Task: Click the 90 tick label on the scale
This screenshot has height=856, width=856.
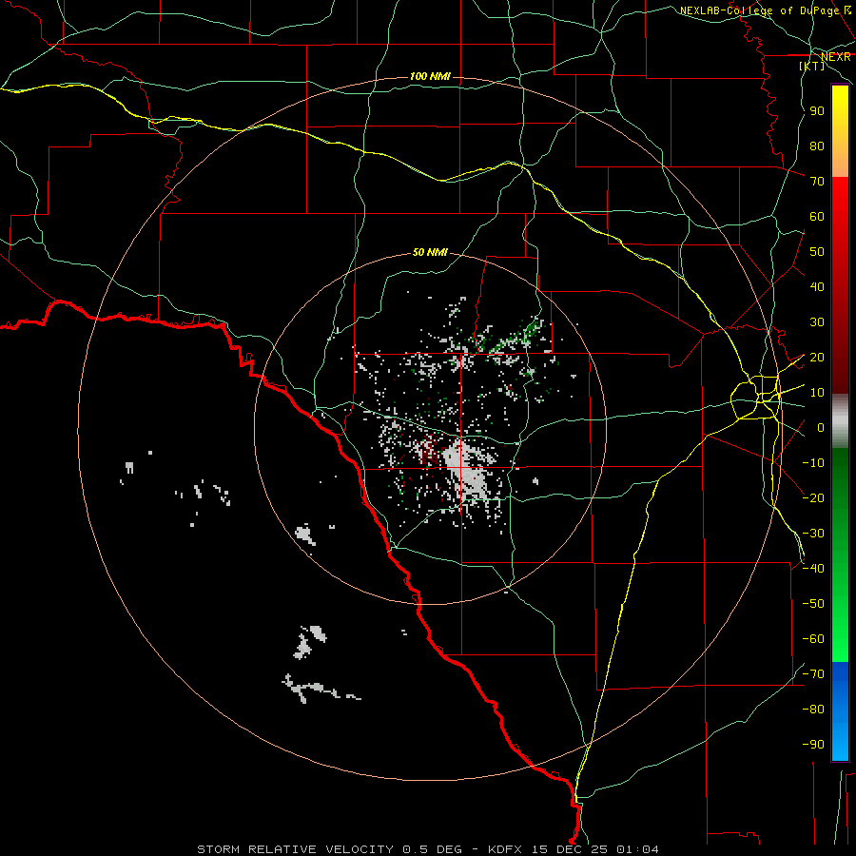Action: [x=817, y=111]
